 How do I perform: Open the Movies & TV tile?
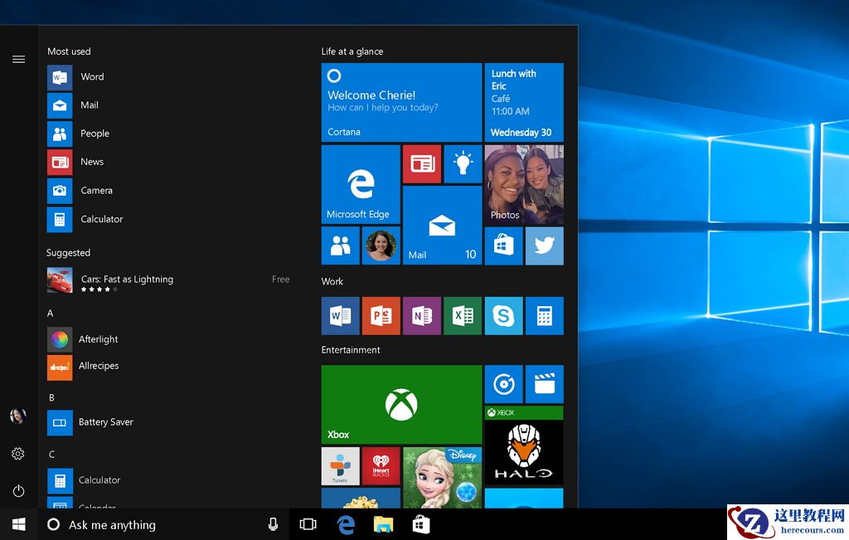click(544, 384)
